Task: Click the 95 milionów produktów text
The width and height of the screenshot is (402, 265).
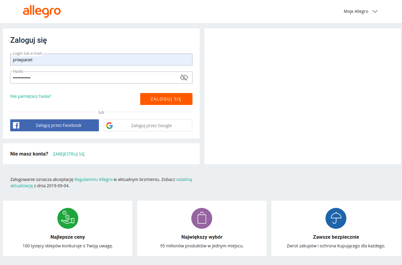Action: point(202,246)
